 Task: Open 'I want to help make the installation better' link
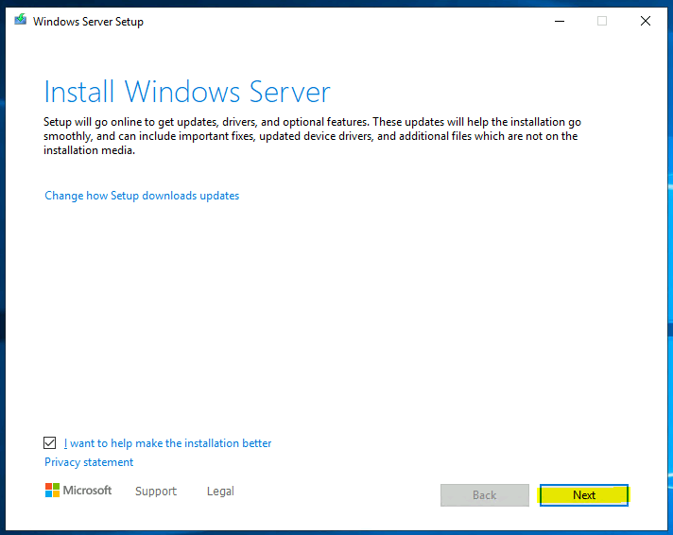[x=168, y=443]
